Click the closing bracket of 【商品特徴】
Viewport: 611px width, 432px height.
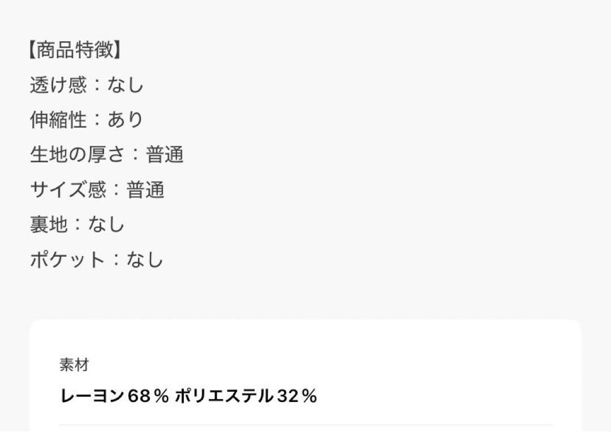click(x=117, y=50)
